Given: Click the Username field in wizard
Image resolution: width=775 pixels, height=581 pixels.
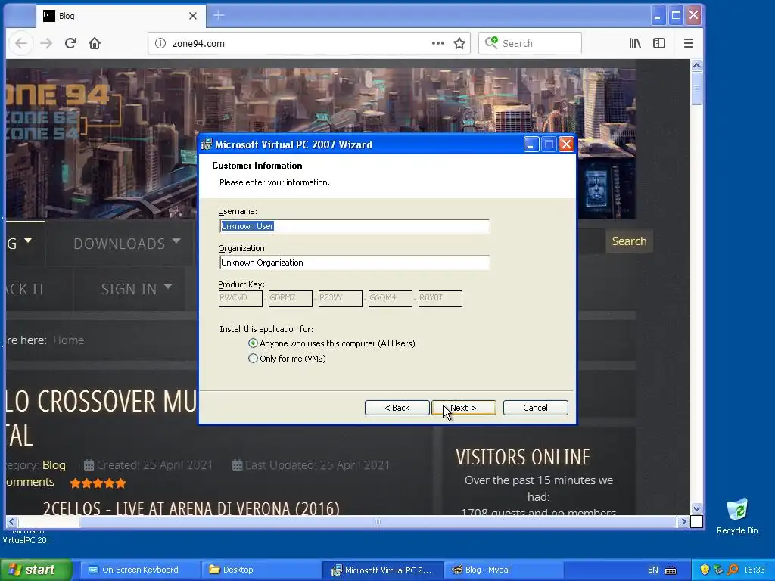Looking at the screenshot, I should [x=354, y=226].
